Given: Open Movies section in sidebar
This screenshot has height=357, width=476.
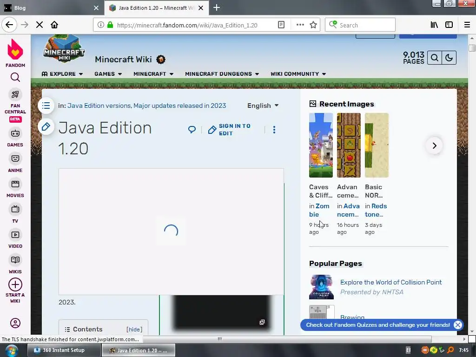Looking at the screenshot, I should pos(15,189).
